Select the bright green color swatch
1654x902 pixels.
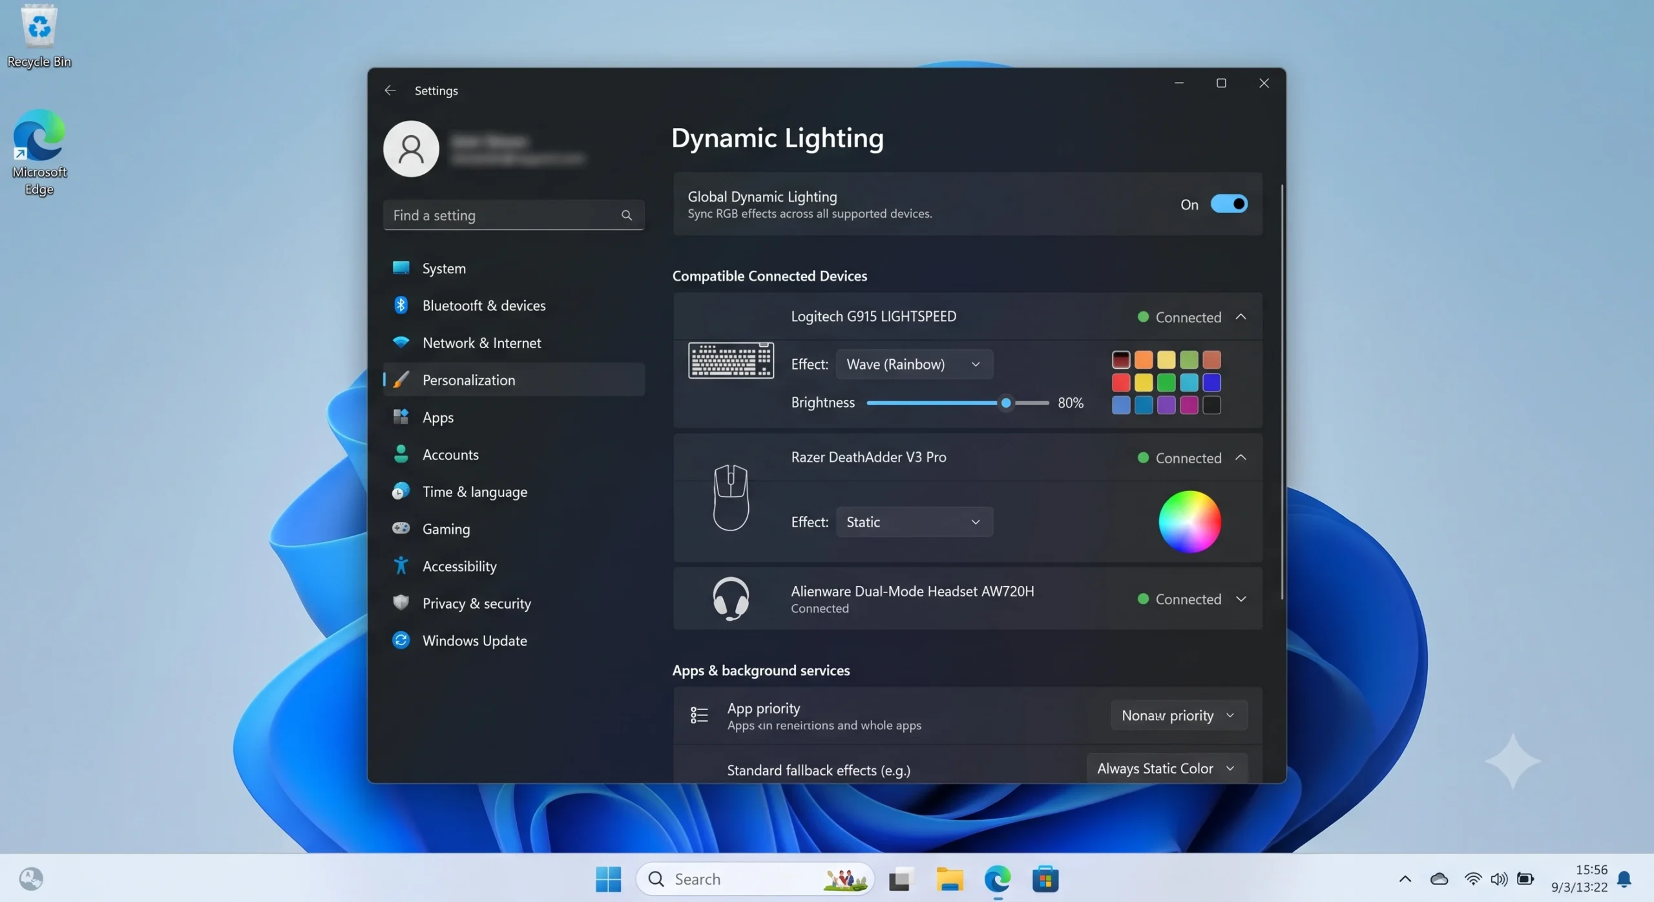[1166, 382]
